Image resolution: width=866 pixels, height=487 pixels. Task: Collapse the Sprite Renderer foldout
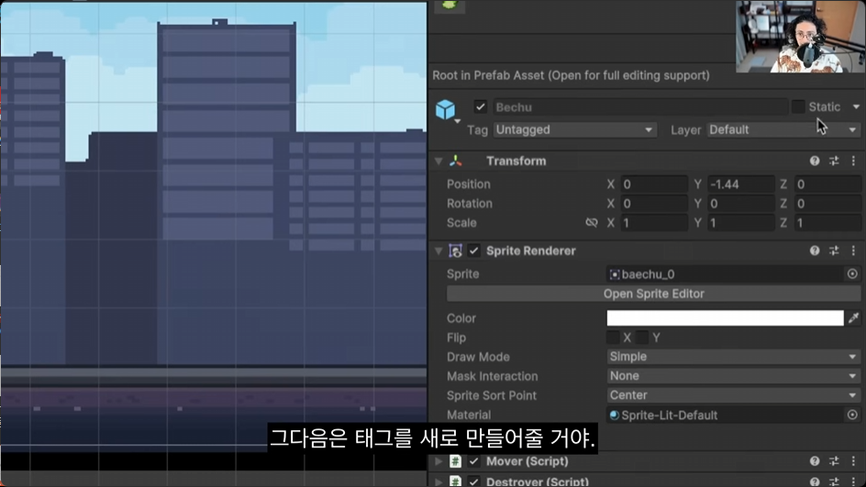[x=439, y=250]
